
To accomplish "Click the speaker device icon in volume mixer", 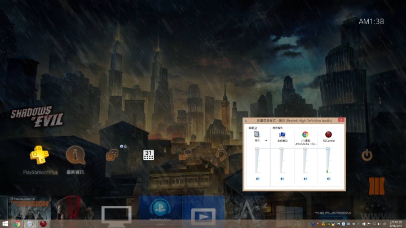I will pyautogui.click(x=257, y=134).
